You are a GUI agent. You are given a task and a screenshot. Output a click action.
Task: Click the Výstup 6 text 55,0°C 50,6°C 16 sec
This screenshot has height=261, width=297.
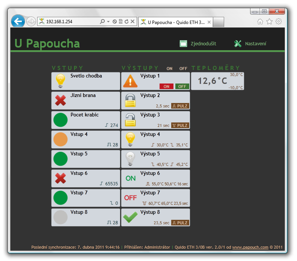coord(170,184)
